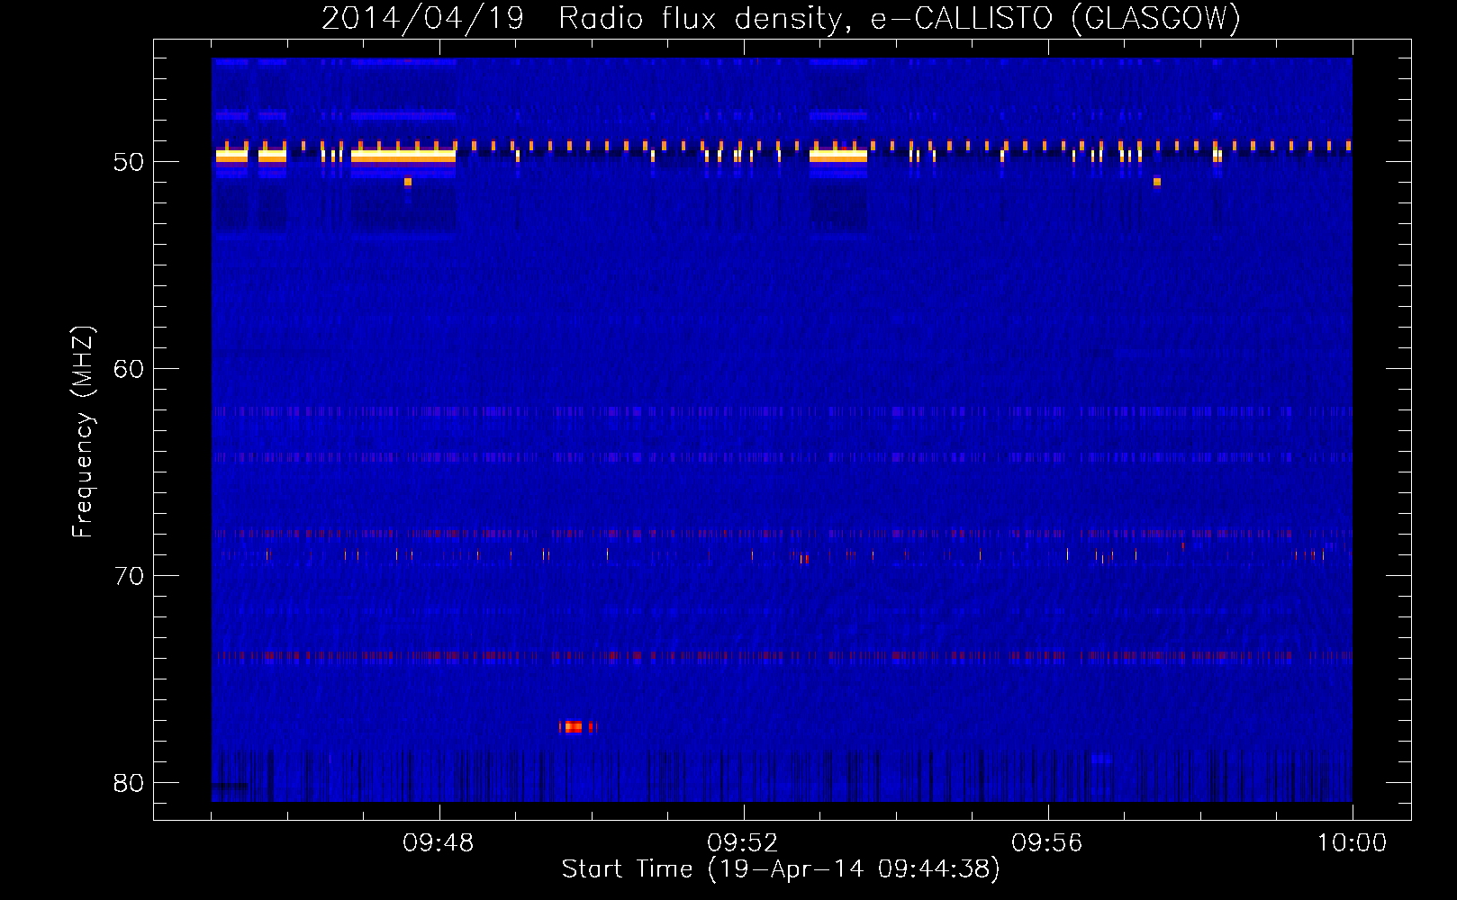Click the plot title "2014/04/19 Radio flux density, e-CALLISTO (GLASGOW)"
The height and width of the screenshot is (900, 1457).
(781, 18)
